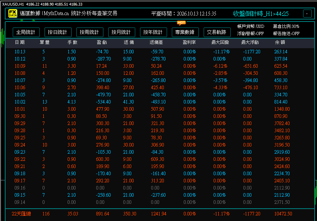Click max drawdown -6.12%
This screenshot has height=221, width=317.
(x=220, y=66)
